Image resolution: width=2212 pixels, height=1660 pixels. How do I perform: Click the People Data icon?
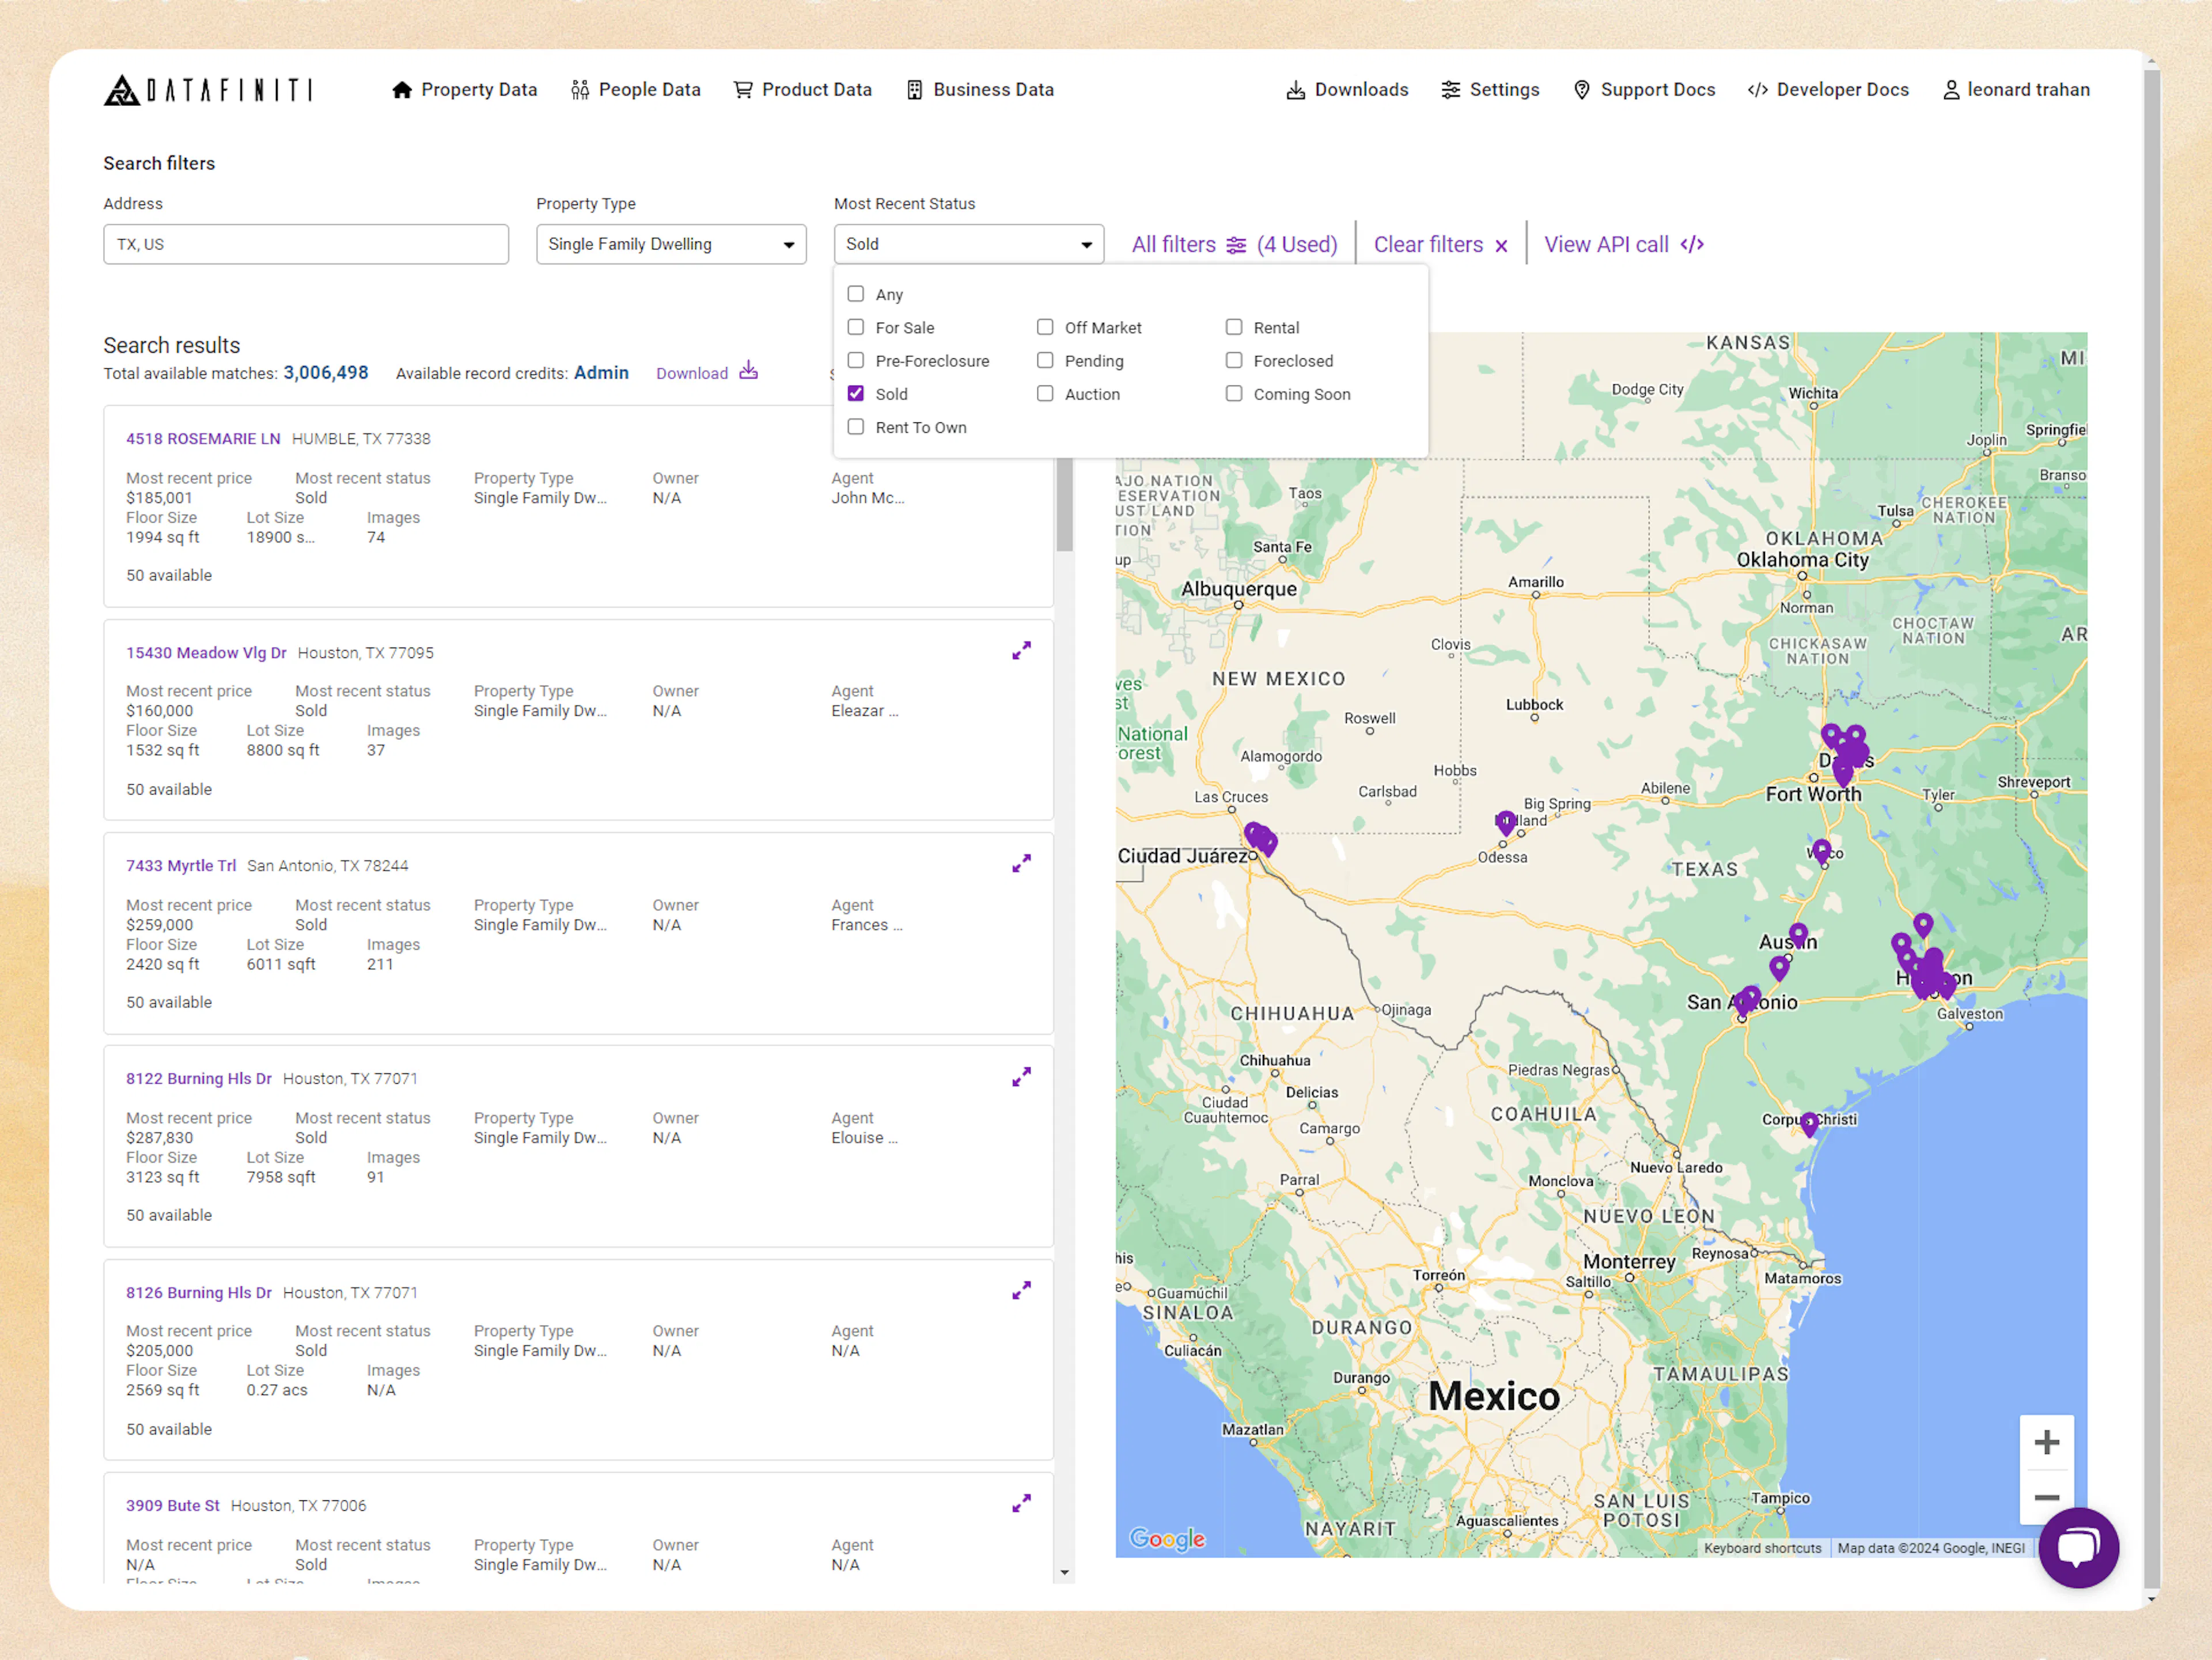pos(580,89)
